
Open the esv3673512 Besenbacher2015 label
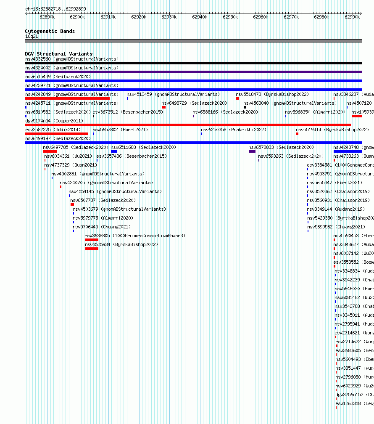click(128, 112)
